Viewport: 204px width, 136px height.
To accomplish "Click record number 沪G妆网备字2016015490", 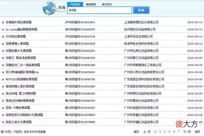I will 80,86.
